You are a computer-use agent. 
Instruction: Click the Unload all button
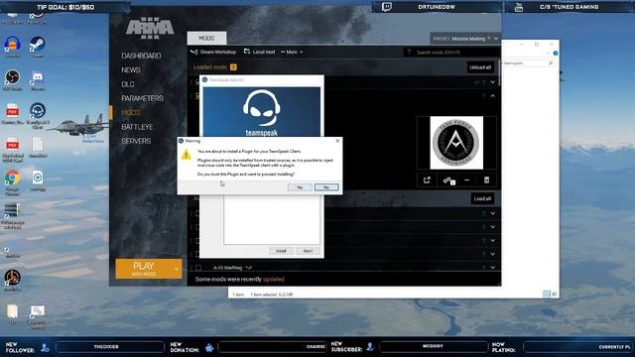[x=480, y=67]
